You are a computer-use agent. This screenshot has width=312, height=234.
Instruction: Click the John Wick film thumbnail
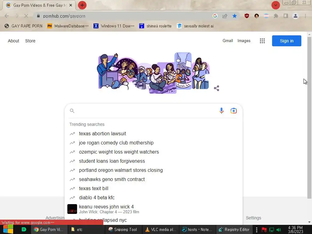click(x=72, y=209)
